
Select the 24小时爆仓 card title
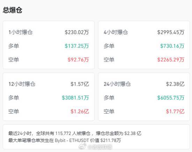(x=117, y=84)
